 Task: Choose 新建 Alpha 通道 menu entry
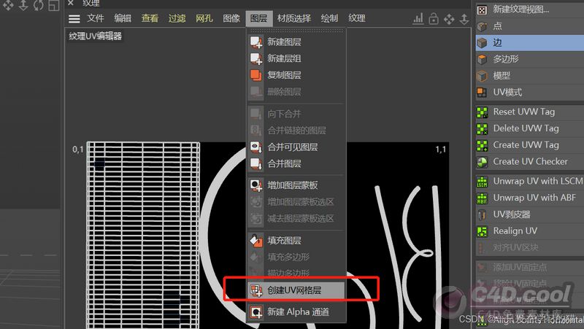(297, 312)
